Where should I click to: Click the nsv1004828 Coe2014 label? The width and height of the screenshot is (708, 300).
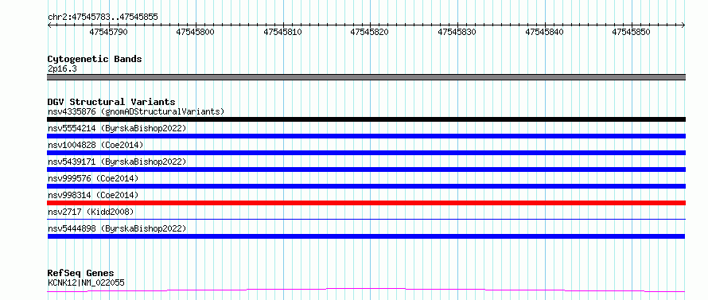coord(95,145)
